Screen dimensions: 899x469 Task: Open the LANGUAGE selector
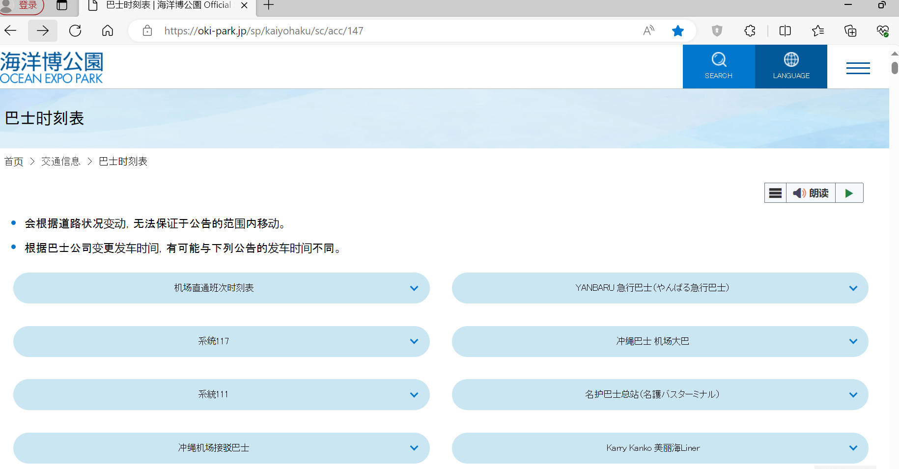791,66
